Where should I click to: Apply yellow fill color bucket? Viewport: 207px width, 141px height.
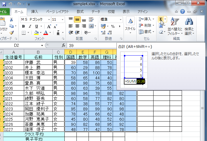(36, 33)
